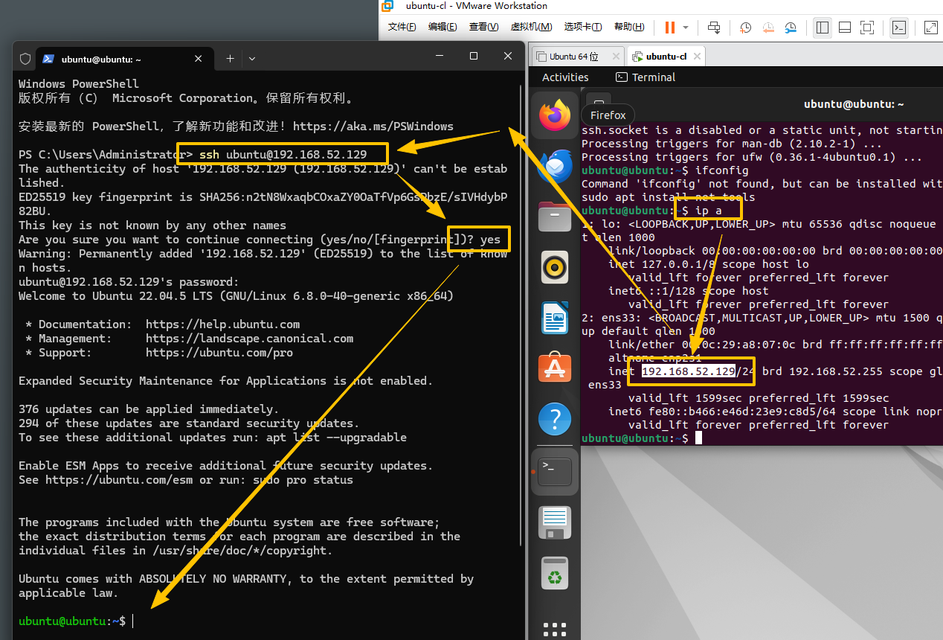This screenshot has width=943, height=640.
Task: Click Activities in the Ubuntu top bar
Action: 565,77
